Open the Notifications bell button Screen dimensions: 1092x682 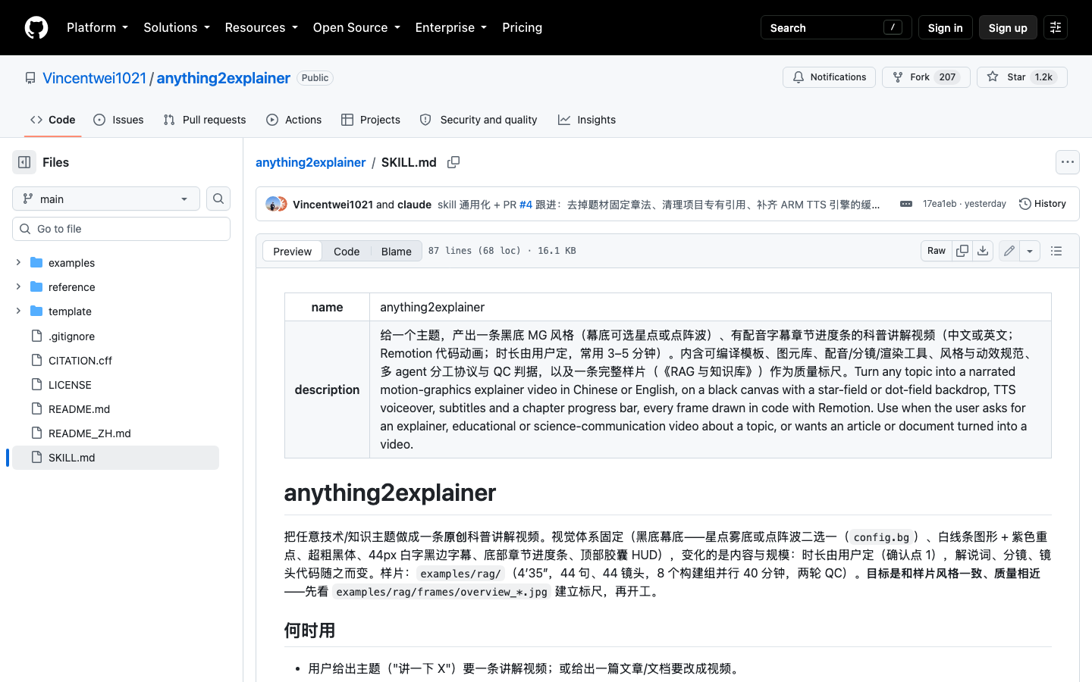829,77
